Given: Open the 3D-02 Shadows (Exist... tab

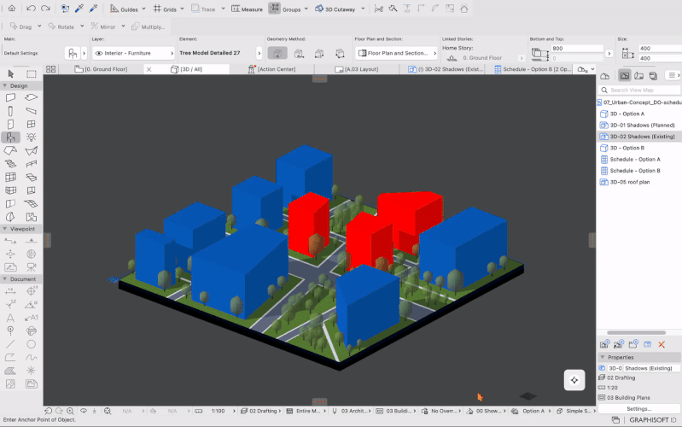Looking at the screenshot, I should point(446,69).
